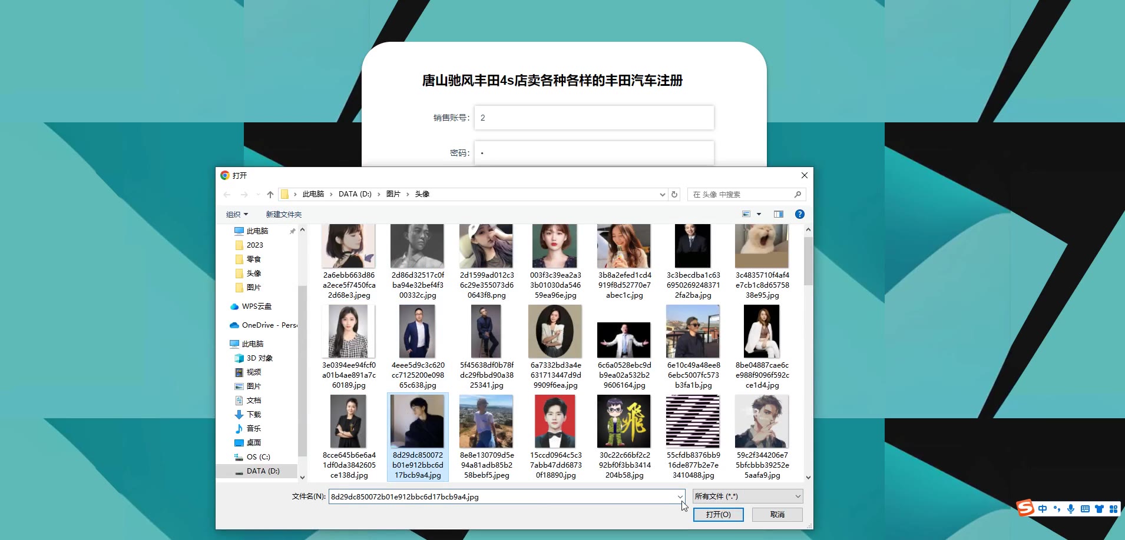The height and width of the screenshot is (540, 1125).
Task: Open recent locations dropdown arrow
Action: coord(258,195)
